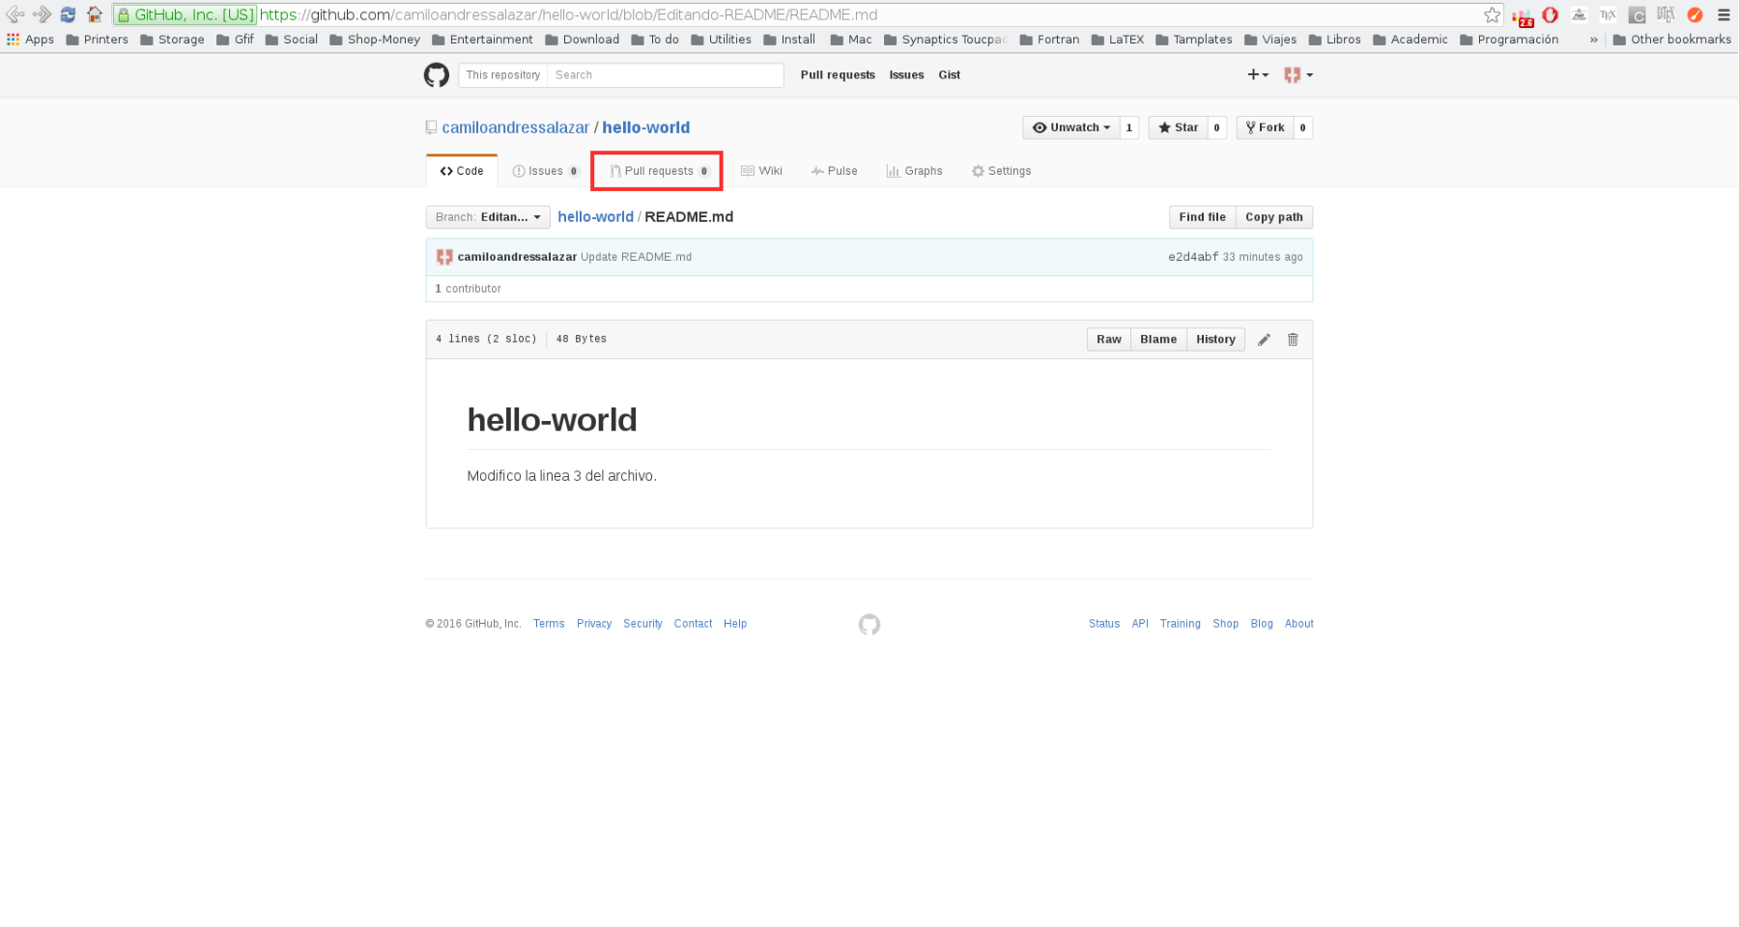
Task: Open the Entertainment bookmarks folder
Action: coord(482,40)
